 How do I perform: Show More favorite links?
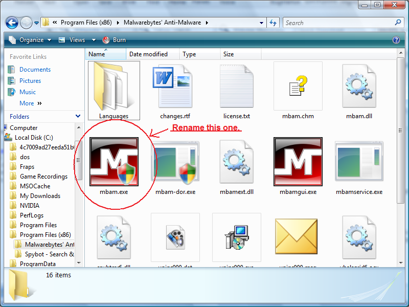click(x=31, y=103)
